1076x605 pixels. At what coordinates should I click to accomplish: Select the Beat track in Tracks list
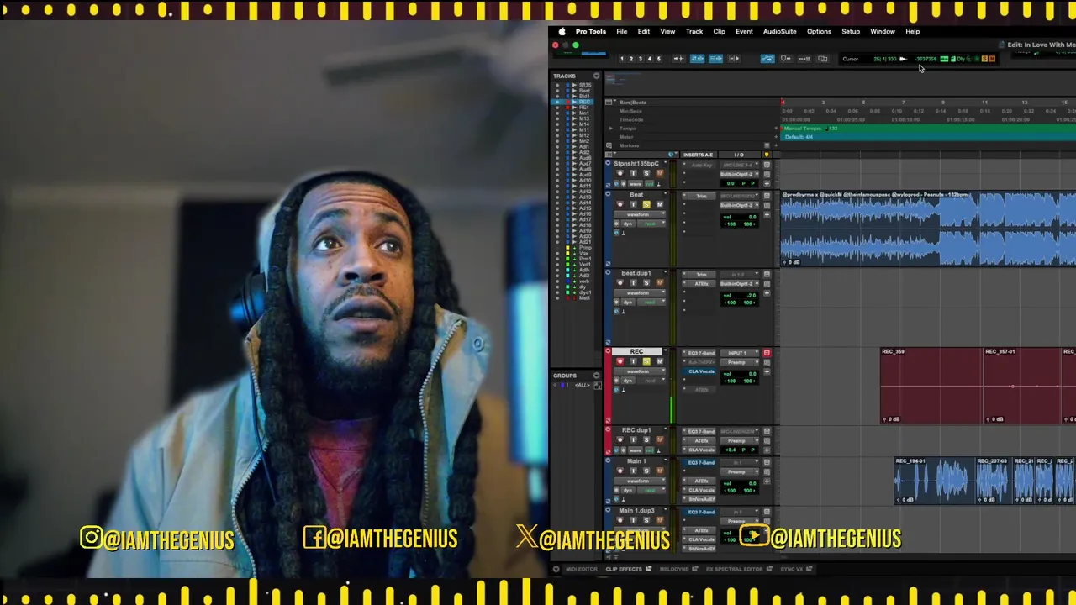click(x=584, y=91)
